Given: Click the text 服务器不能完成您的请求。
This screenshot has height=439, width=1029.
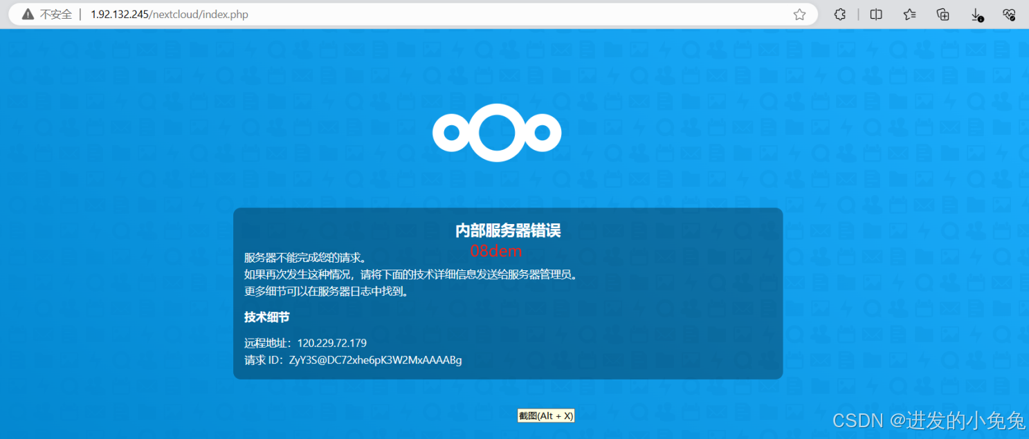Looking at the screenshot, I should [x=305, y=258].
